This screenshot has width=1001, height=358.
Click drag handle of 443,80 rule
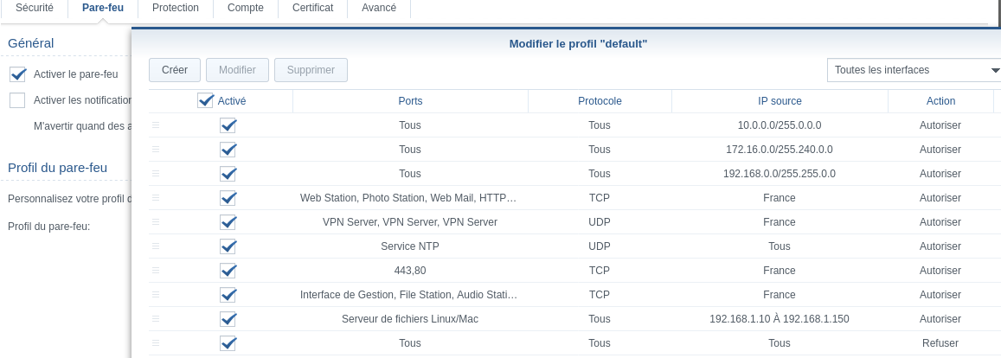pos(156,271)
